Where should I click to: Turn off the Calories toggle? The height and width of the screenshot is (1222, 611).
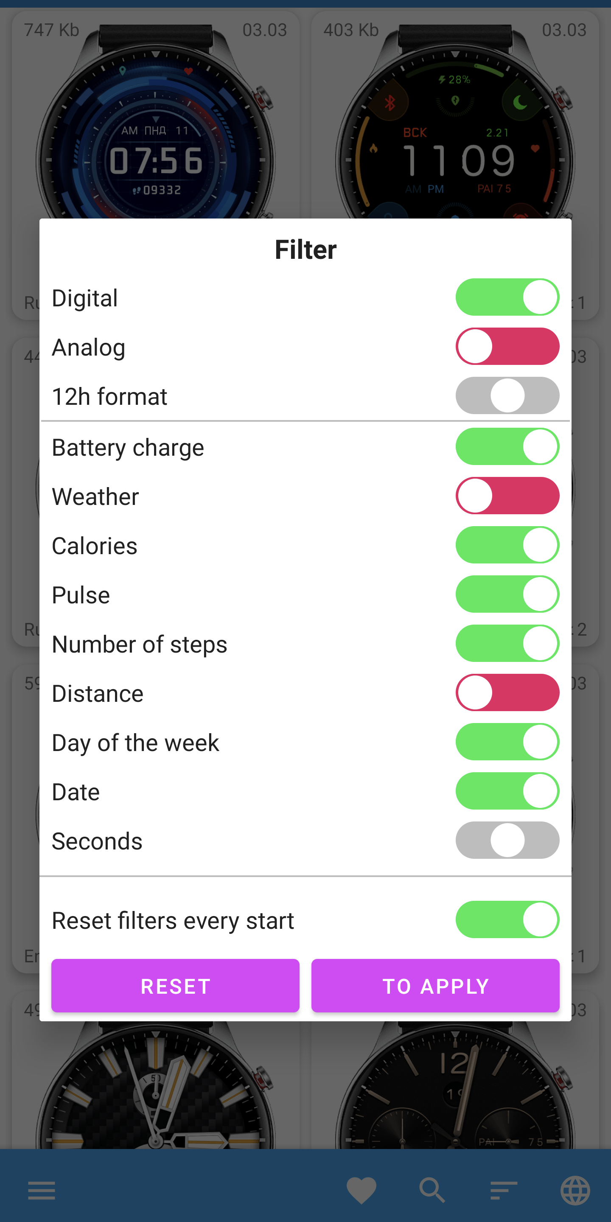point(507,545)
